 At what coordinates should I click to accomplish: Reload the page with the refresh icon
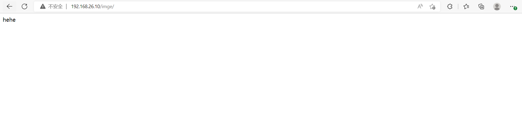24,7
